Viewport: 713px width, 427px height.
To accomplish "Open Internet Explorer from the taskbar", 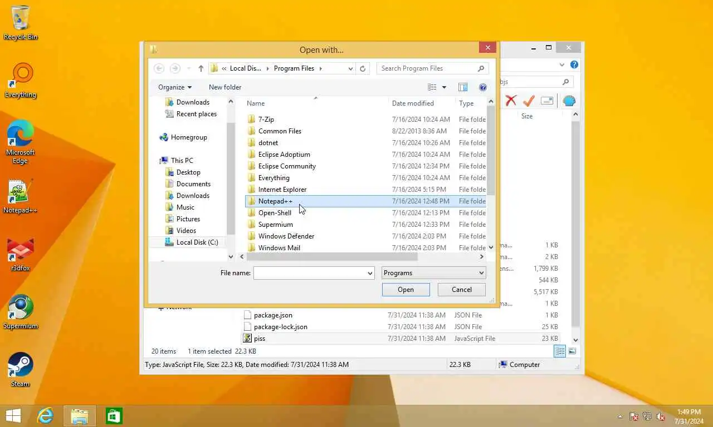I will click(45, 415).
